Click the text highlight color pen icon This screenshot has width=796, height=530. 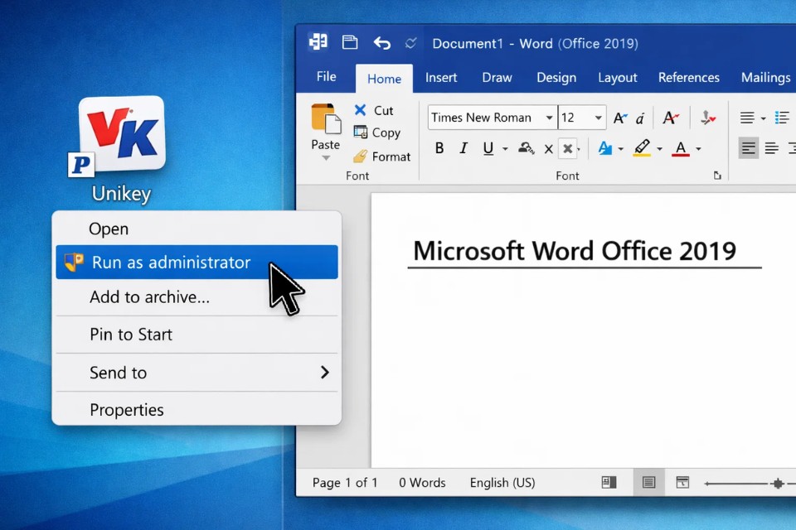tap(642, 148)
